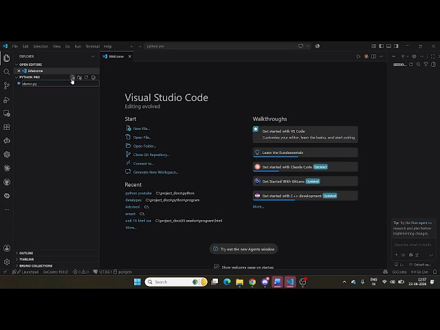
Task: Open chat icon in the command center
Action: point(301,46)
